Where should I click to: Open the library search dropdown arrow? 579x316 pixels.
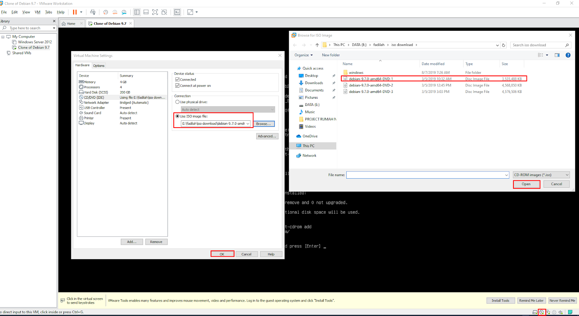54,28
